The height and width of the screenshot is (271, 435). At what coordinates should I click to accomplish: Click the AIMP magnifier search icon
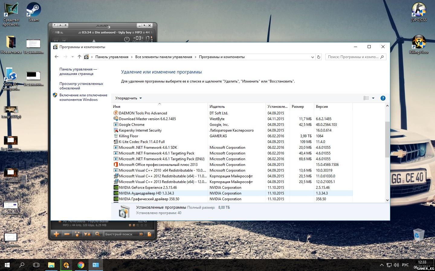click(x=97, y=234)
